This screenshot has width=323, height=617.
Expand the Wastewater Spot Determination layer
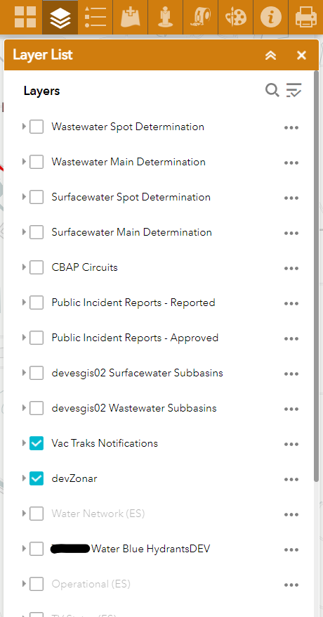coord(24,127)
